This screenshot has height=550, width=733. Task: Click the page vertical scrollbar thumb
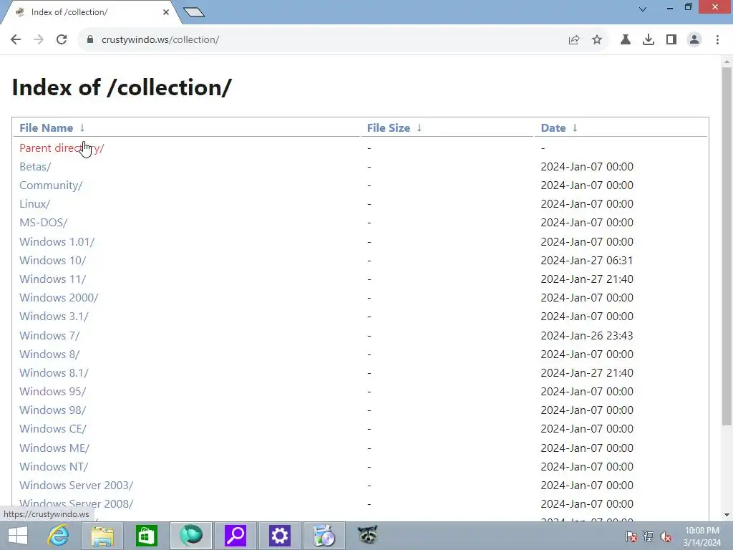[x=727, y=246]
